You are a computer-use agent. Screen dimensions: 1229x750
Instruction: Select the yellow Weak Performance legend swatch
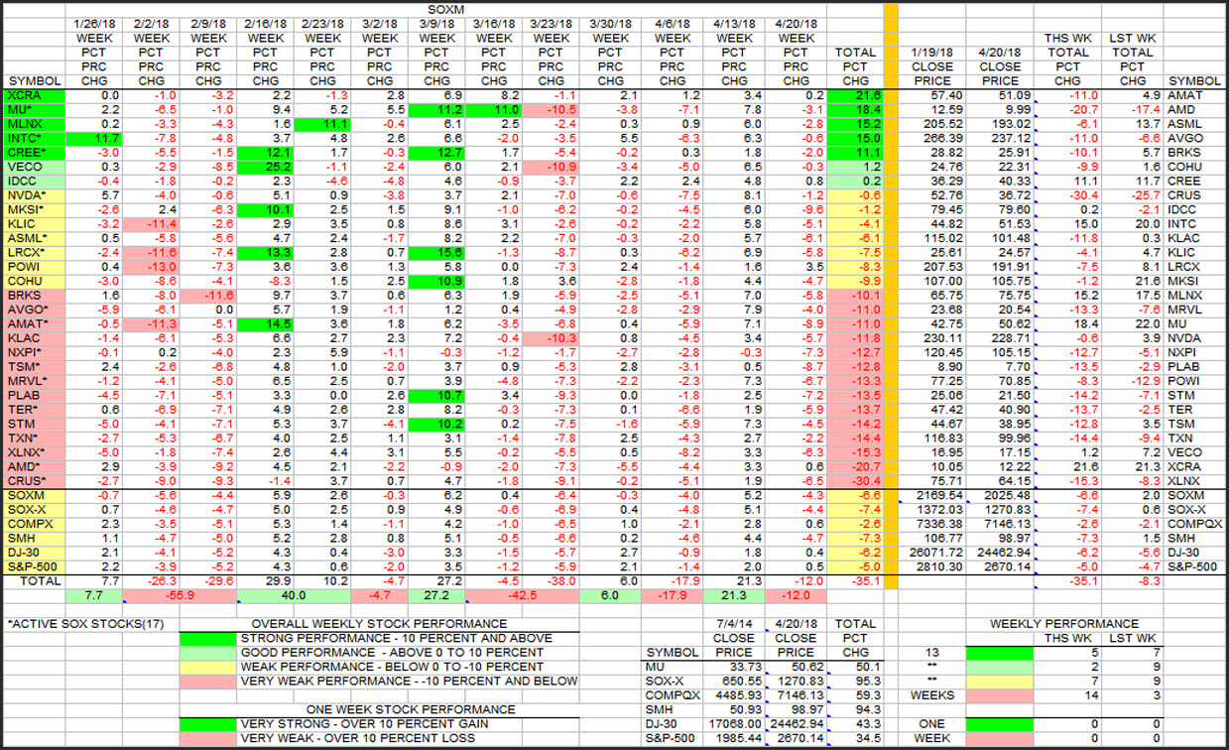coord(208,667)
